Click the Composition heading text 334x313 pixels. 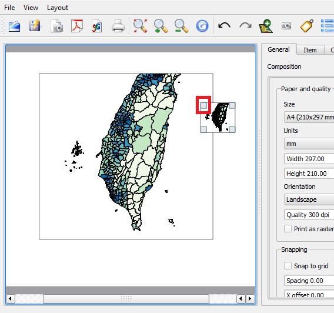[284, 66]
